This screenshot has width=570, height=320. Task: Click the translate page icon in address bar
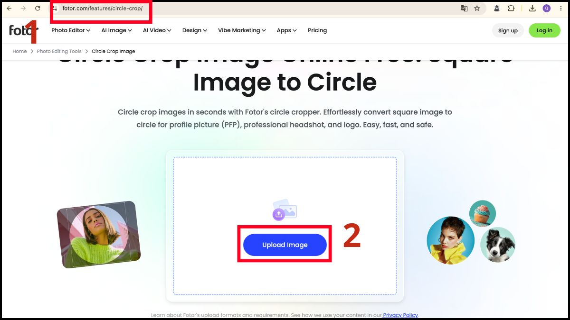tap(464, 9)
